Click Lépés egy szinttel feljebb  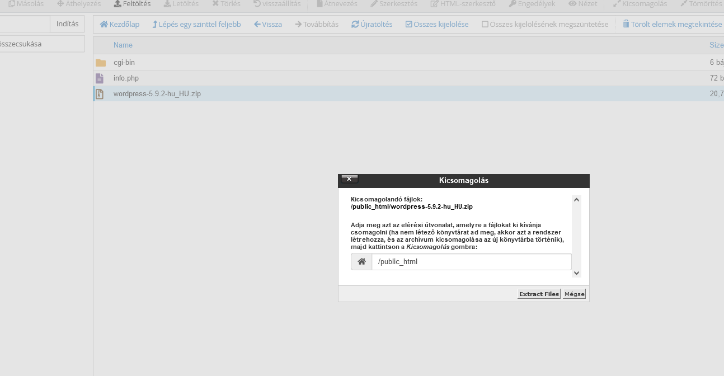tap(196, 25)
